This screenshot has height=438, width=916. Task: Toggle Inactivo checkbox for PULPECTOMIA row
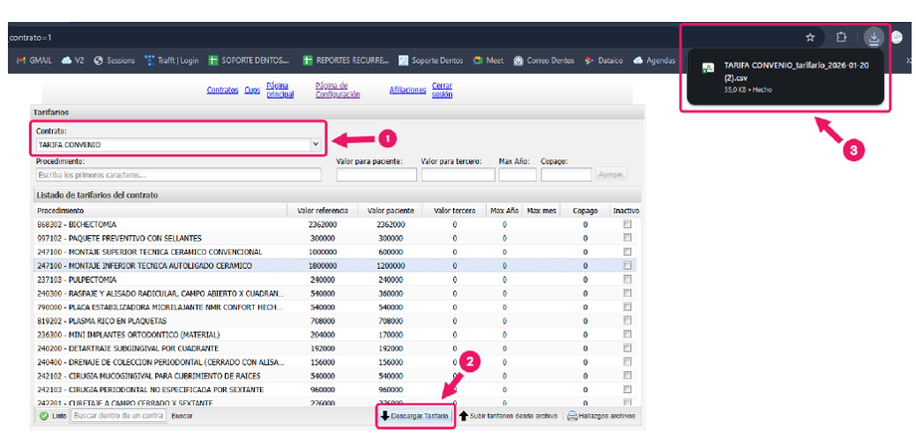(x=626, y=281)
